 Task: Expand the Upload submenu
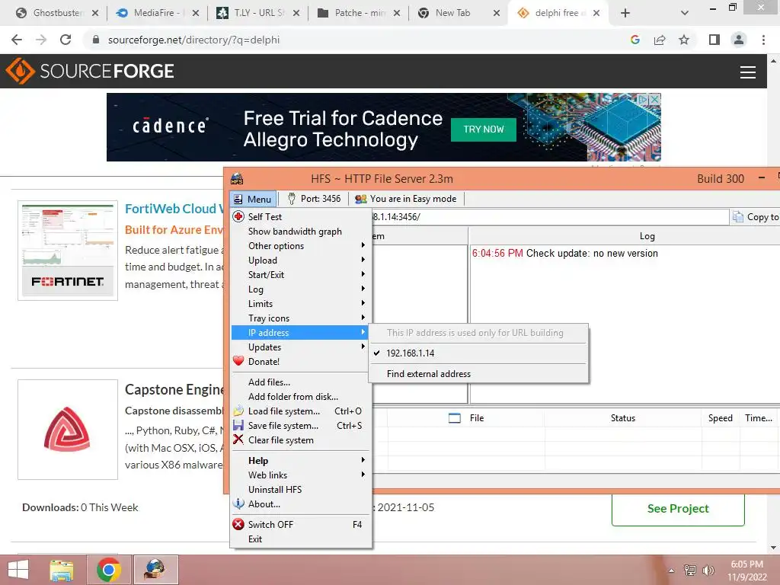[302, 261]
